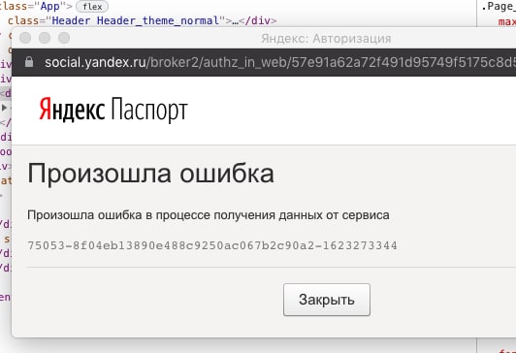The image size is (516, 353).
Task: Click the Произошла ошибка heading
Action: [x=150, y=174]
